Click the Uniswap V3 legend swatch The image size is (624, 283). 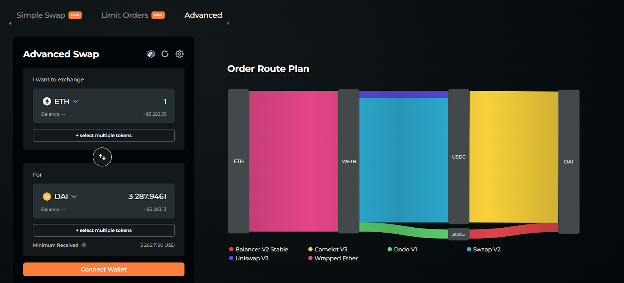click(231, 258)
